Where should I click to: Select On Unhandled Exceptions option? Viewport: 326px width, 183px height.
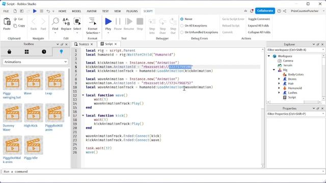(182, 33)
